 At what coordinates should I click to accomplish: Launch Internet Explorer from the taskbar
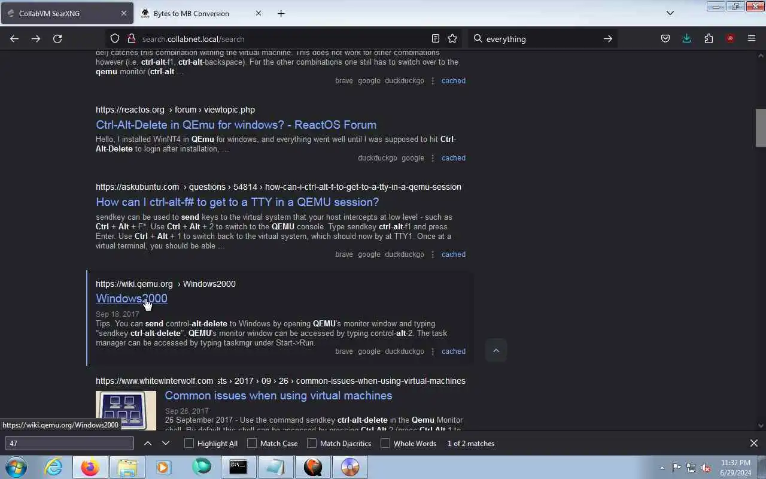[54, 467]
